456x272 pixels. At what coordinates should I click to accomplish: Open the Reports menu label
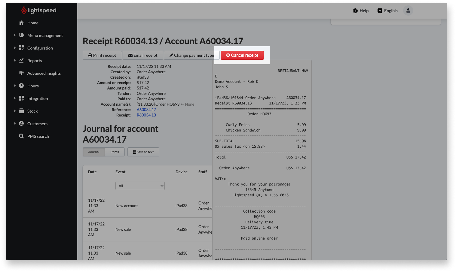coord(35,61)
